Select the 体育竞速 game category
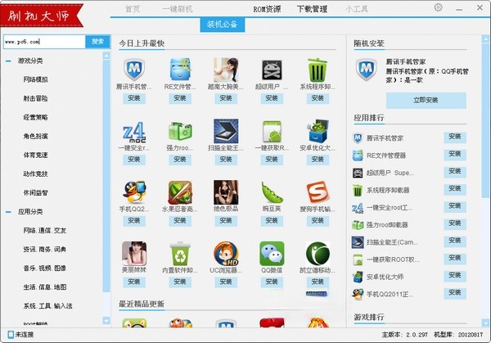491x343 pixels. [x=35, y=155]
